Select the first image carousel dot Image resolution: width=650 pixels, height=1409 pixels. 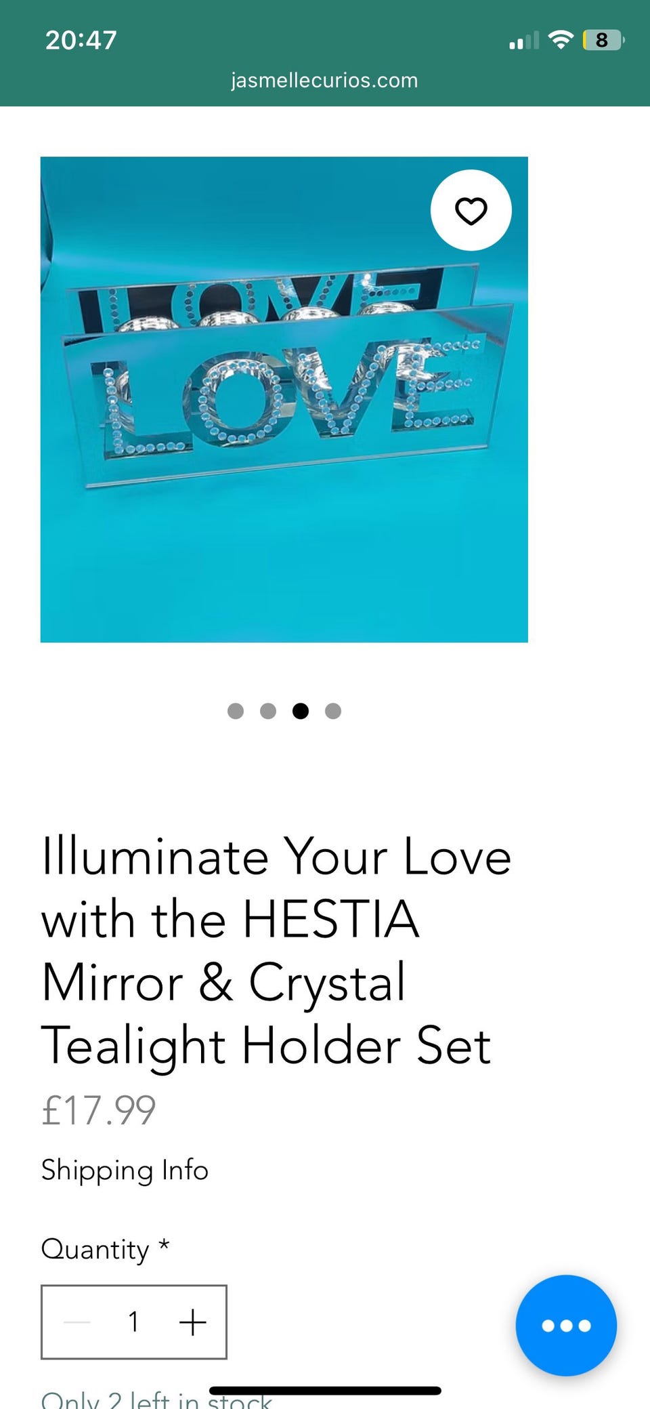point(236,711)
